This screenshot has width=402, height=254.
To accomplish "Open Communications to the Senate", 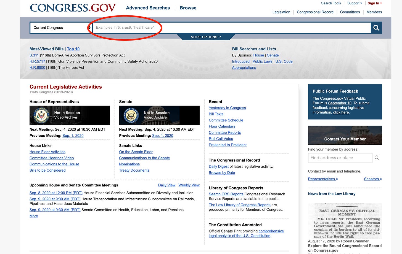I will point(144,158).
